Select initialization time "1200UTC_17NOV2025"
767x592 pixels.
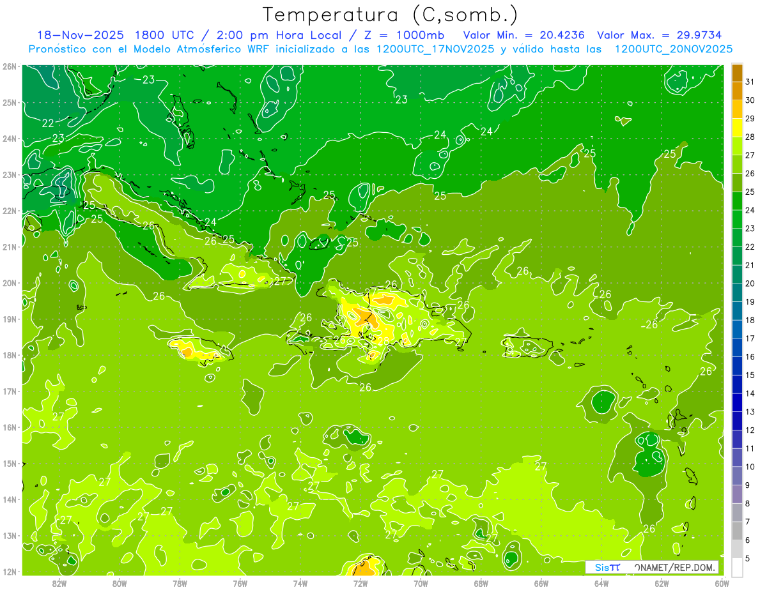point(435,49)
